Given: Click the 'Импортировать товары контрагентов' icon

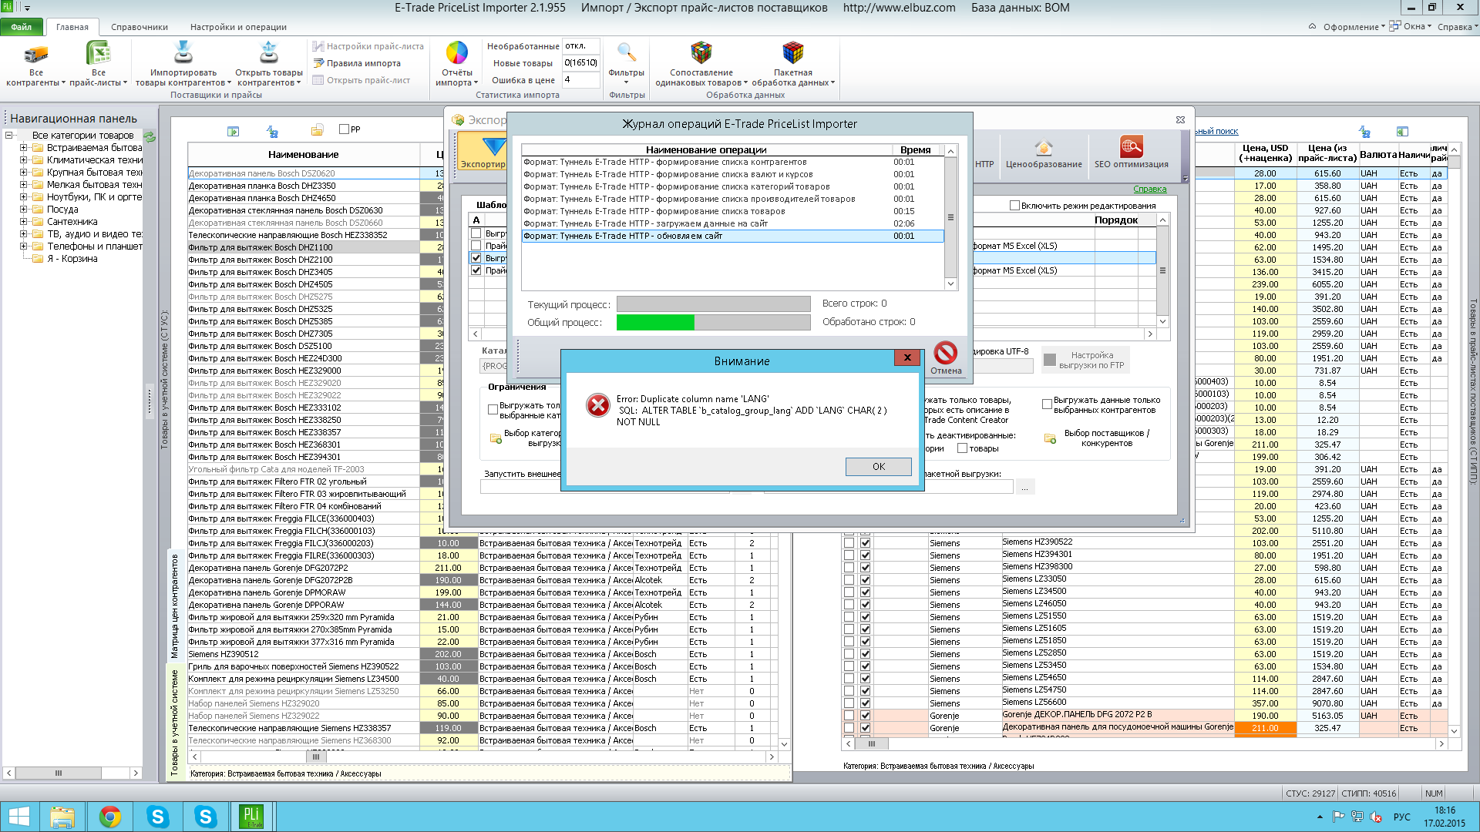Looking at the screenshot, I should pos(183,53).
